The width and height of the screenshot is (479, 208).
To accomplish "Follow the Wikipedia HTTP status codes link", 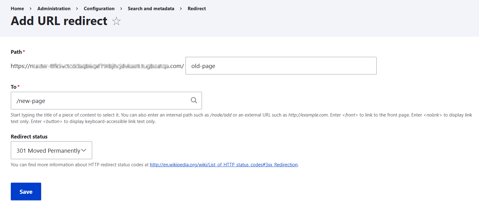I will [224, 164].
